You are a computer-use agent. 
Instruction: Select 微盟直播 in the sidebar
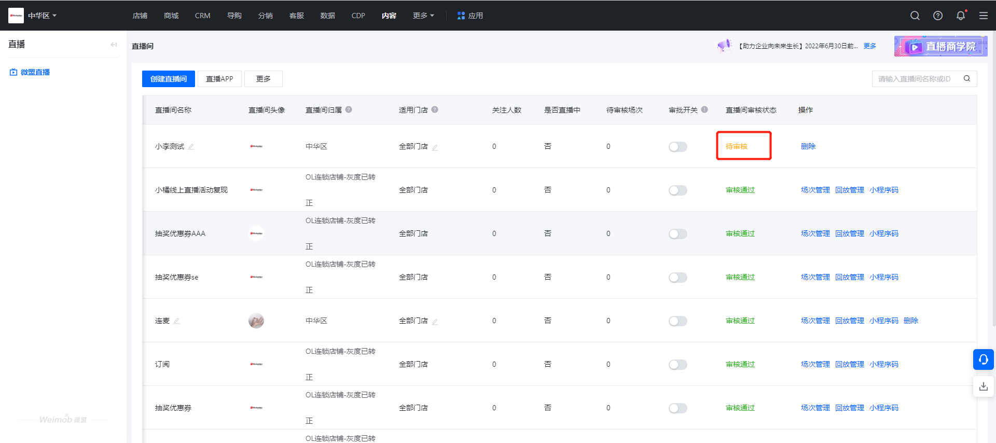coord(30,72)
